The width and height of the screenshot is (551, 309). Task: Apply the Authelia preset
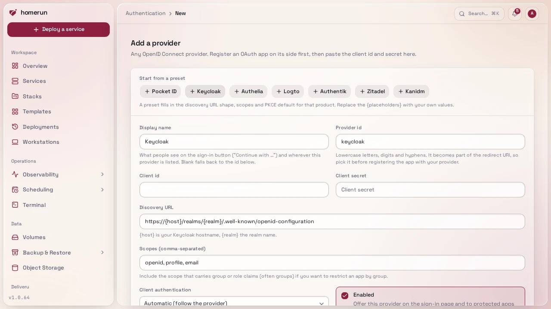(248, 91)
